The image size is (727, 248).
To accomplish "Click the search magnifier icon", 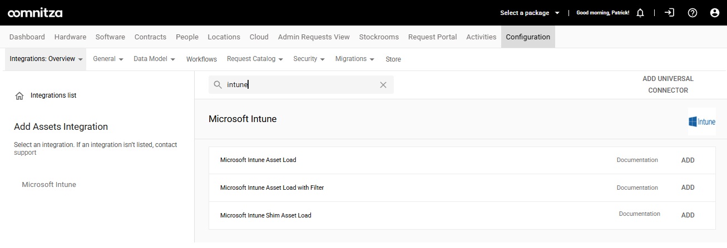I will point(218,85).
